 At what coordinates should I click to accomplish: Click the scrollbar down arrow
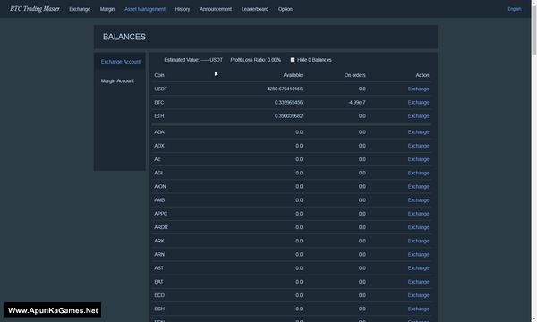coord(534,319)
